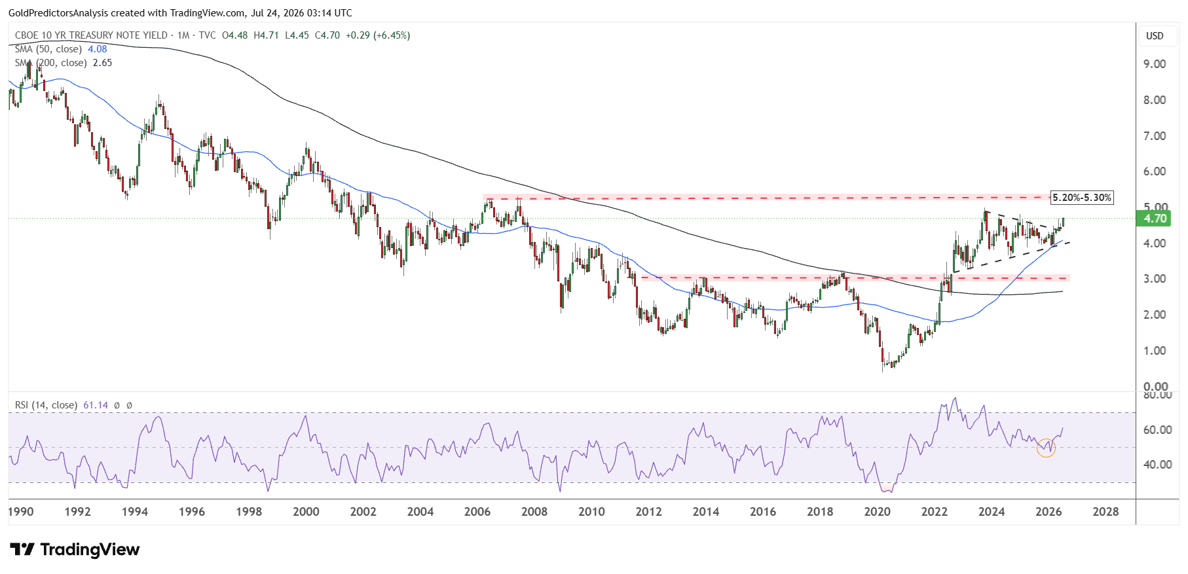Click the open value O4.48
This screenshot has width=1188, height=574.
[235, 35]
